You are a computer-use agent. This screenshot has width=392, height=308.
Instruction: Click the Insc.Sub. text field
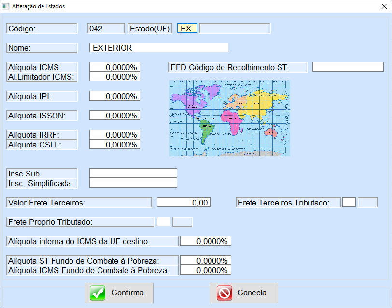point(133,174)
